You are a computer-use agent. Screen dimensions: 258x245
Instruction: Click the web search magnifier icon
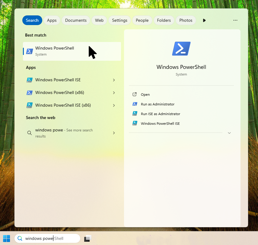[29, 133]
